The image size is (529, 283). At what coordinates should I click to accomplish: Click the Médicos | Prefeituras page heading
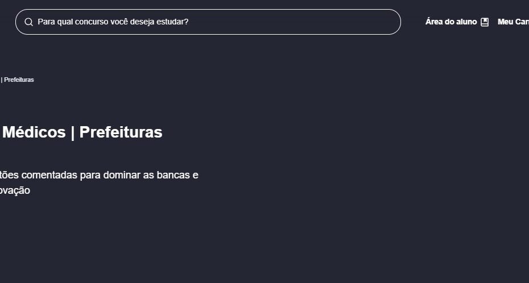pos(81,132)
